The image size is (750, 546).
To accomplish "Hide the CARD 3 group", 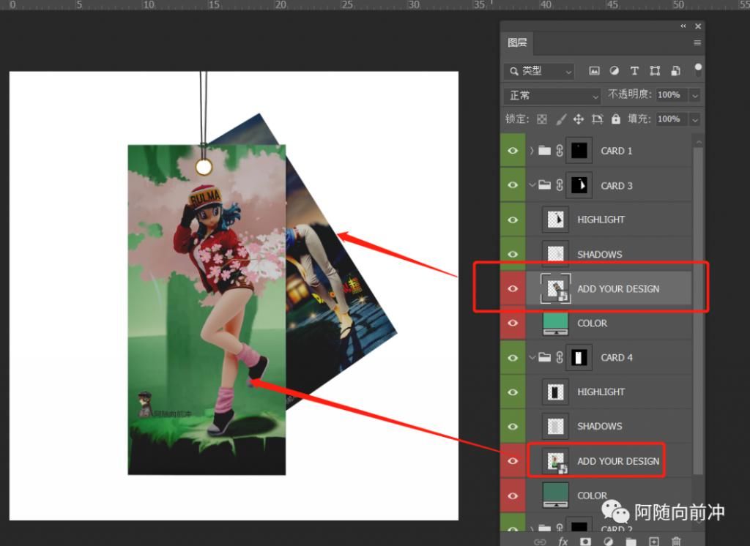I will tap(513, 185).
